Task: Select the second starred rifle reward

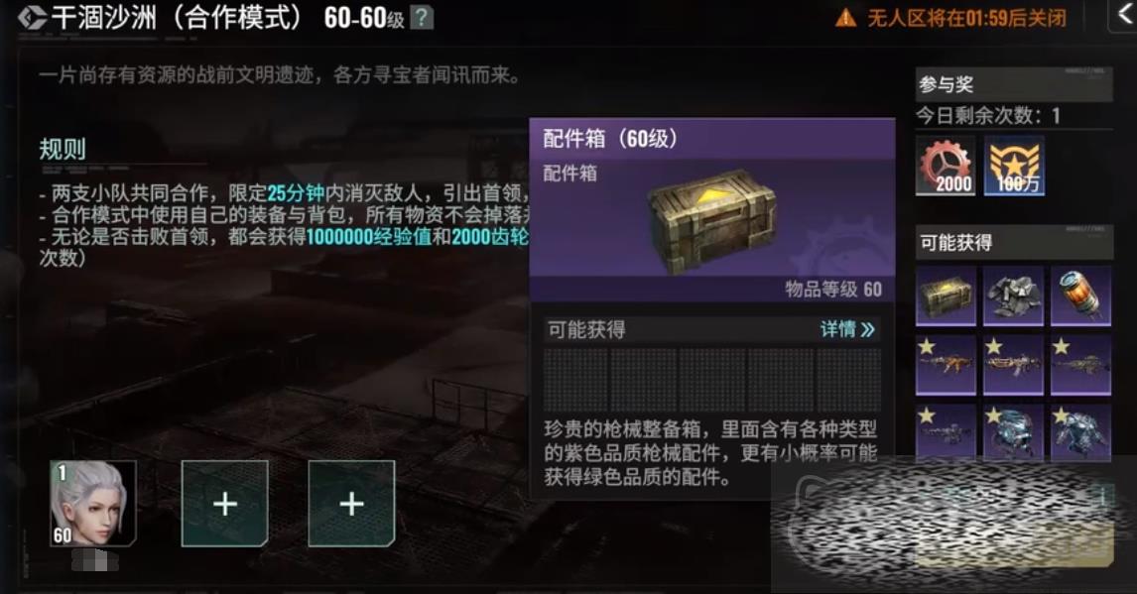Action: click(x=1013, y=364)
